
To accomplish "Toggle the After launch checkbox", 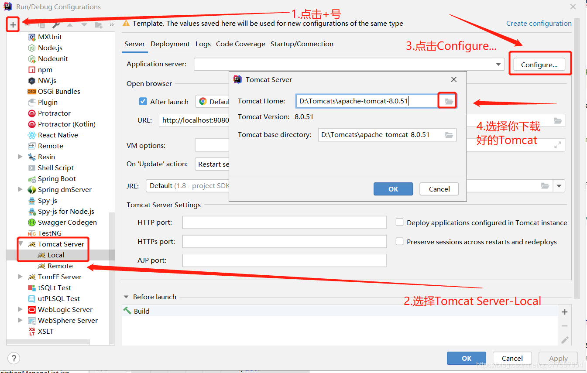I will 143,101.
